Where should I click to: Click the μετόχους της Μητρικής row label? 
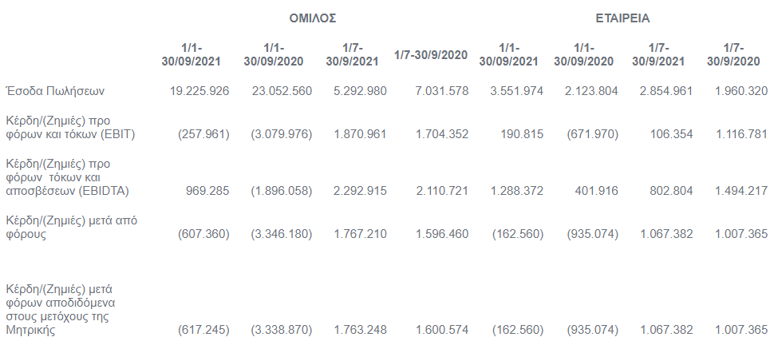(x=61, y=309)
